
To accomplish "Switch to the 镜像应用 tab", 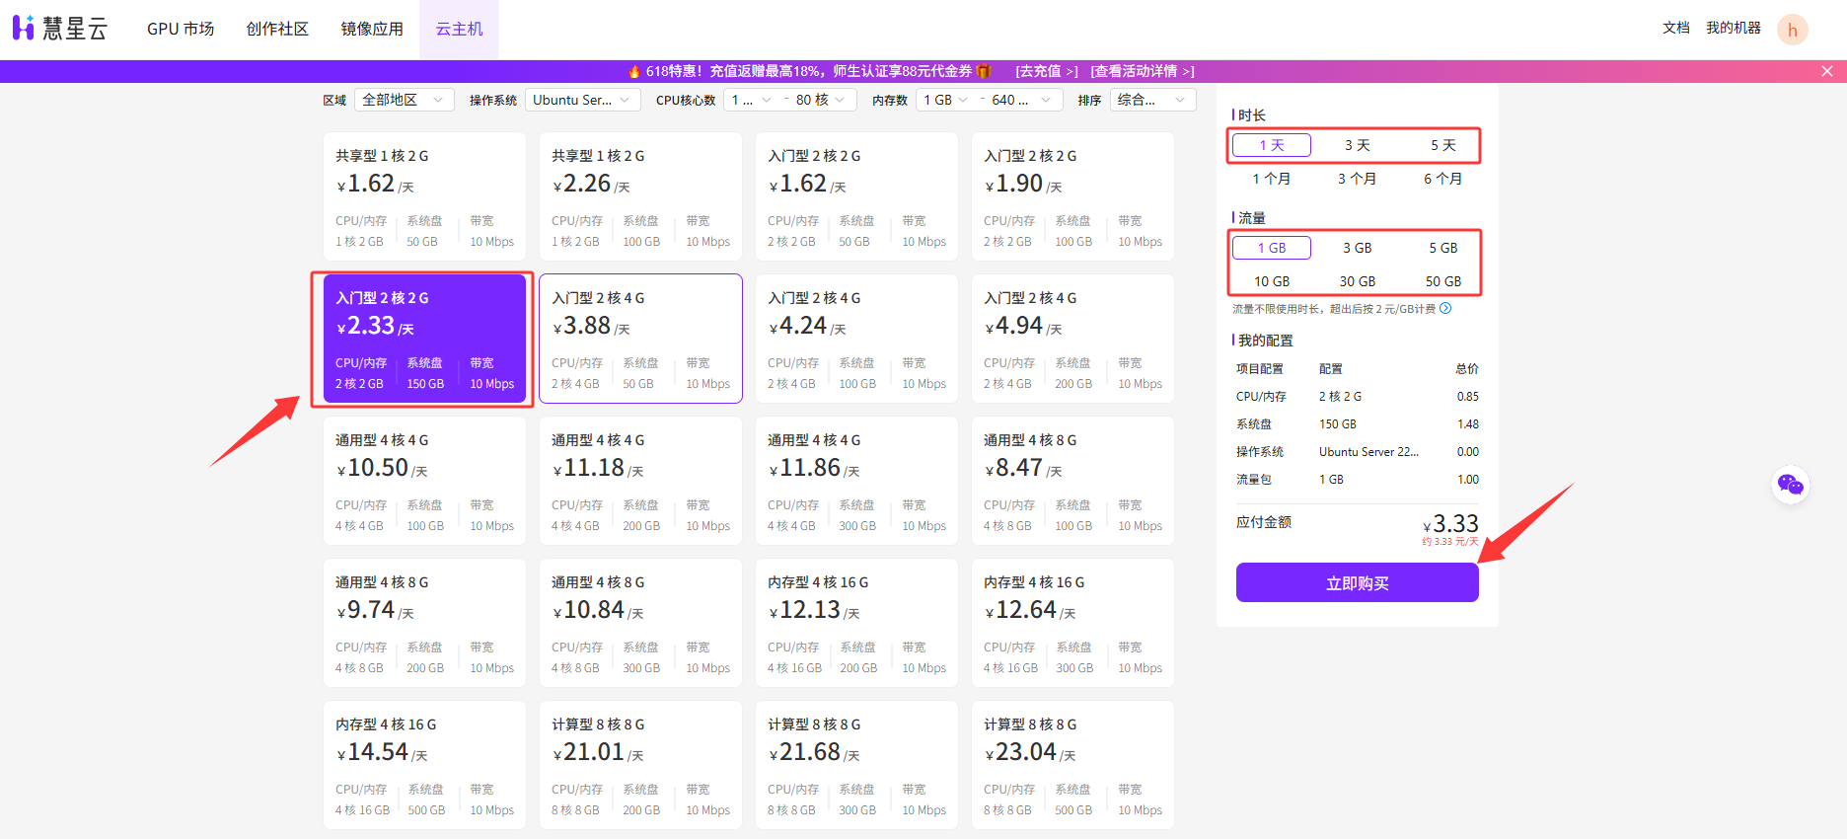I will pos(372,30).
